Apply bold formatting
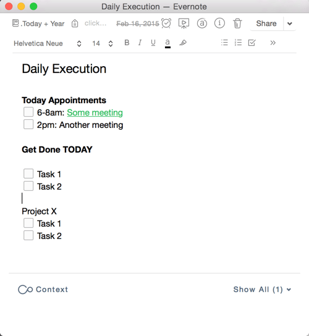This screenshot has width=309, height=336. pos(127,43)
